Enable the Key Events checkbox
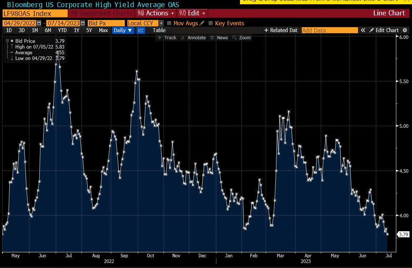 (210, 23)
